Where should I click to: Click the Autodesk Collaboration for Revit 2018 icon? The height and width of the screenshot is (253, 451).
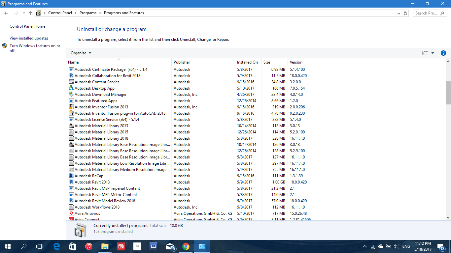[71, 76]
